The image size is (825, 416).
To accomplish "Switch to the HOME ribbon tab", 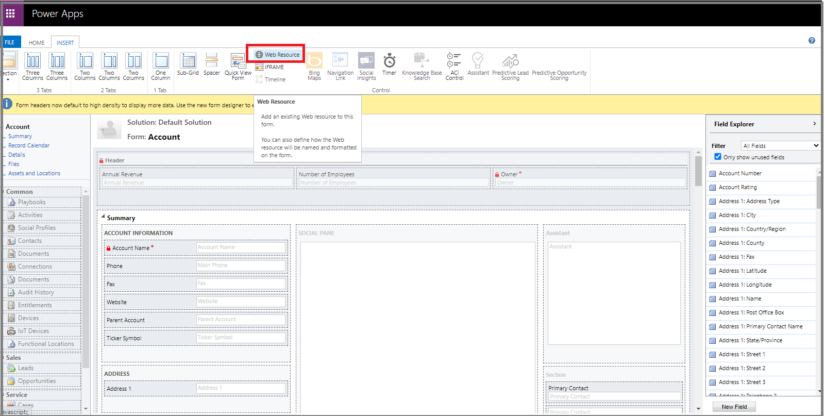I will pos(37,43).
